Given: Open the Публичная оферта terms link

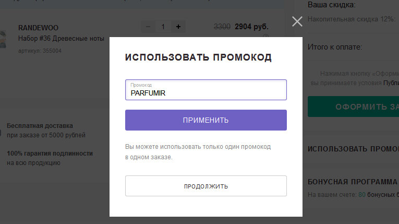Looking at the screenshot, I should (x=391, y=83).
